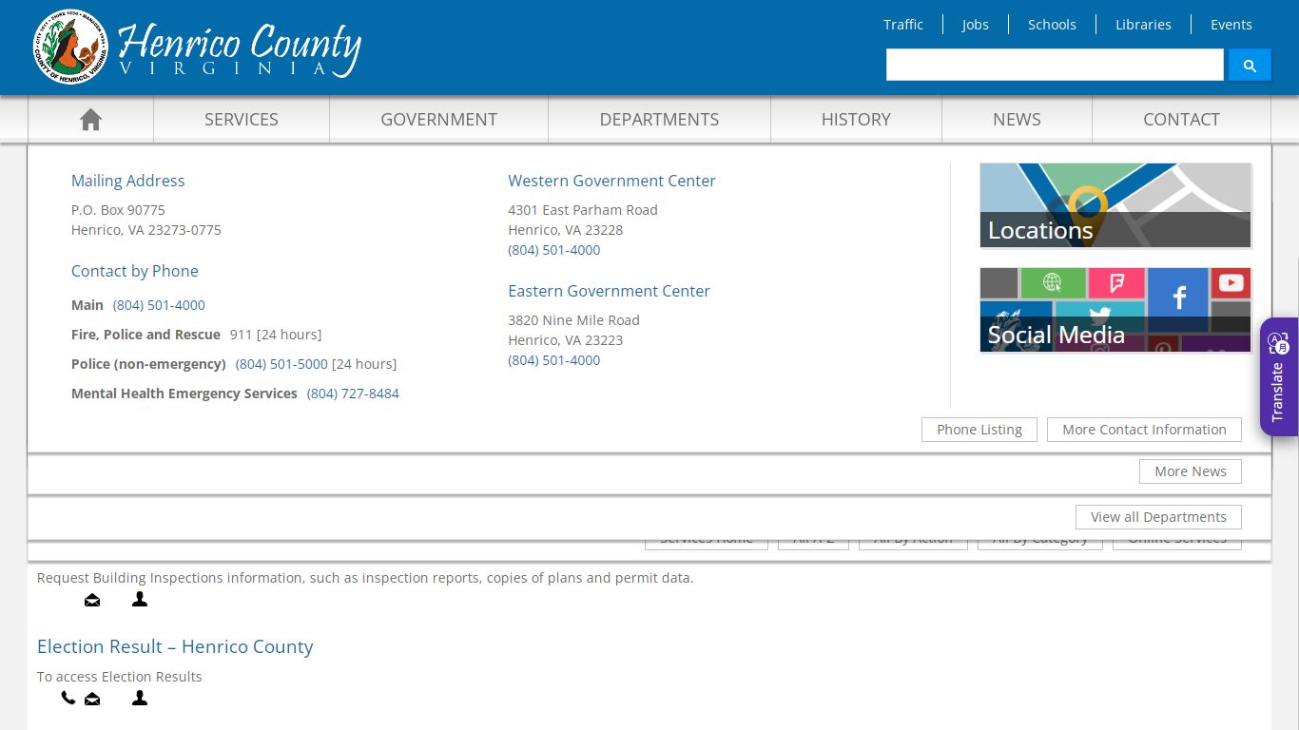Click the Henrico County seal logo
Image resolution: width=1299 pixels, height=730 pixels.
coord(70,47)
